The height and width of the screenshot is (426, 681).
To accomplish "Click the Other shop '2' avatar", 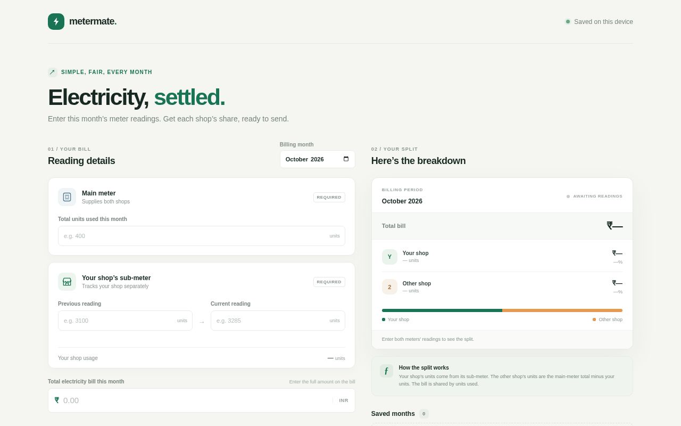I will 389,287.
